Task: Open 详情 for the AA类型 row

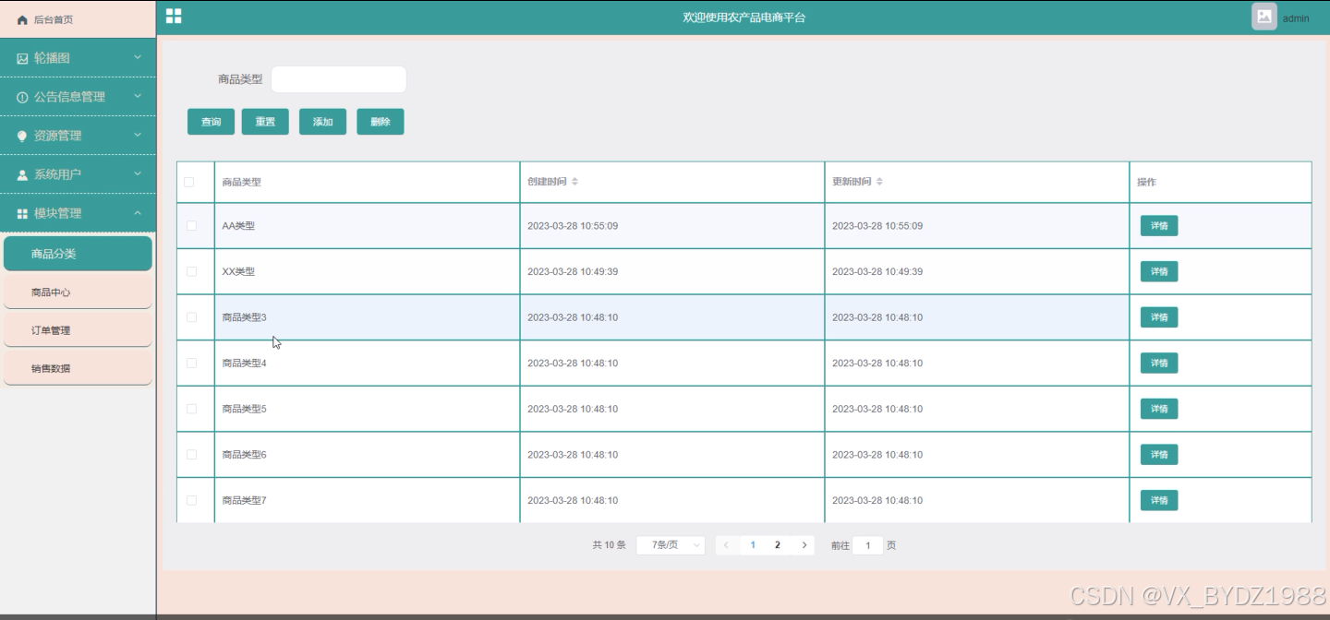Action: coord(1159,226)
